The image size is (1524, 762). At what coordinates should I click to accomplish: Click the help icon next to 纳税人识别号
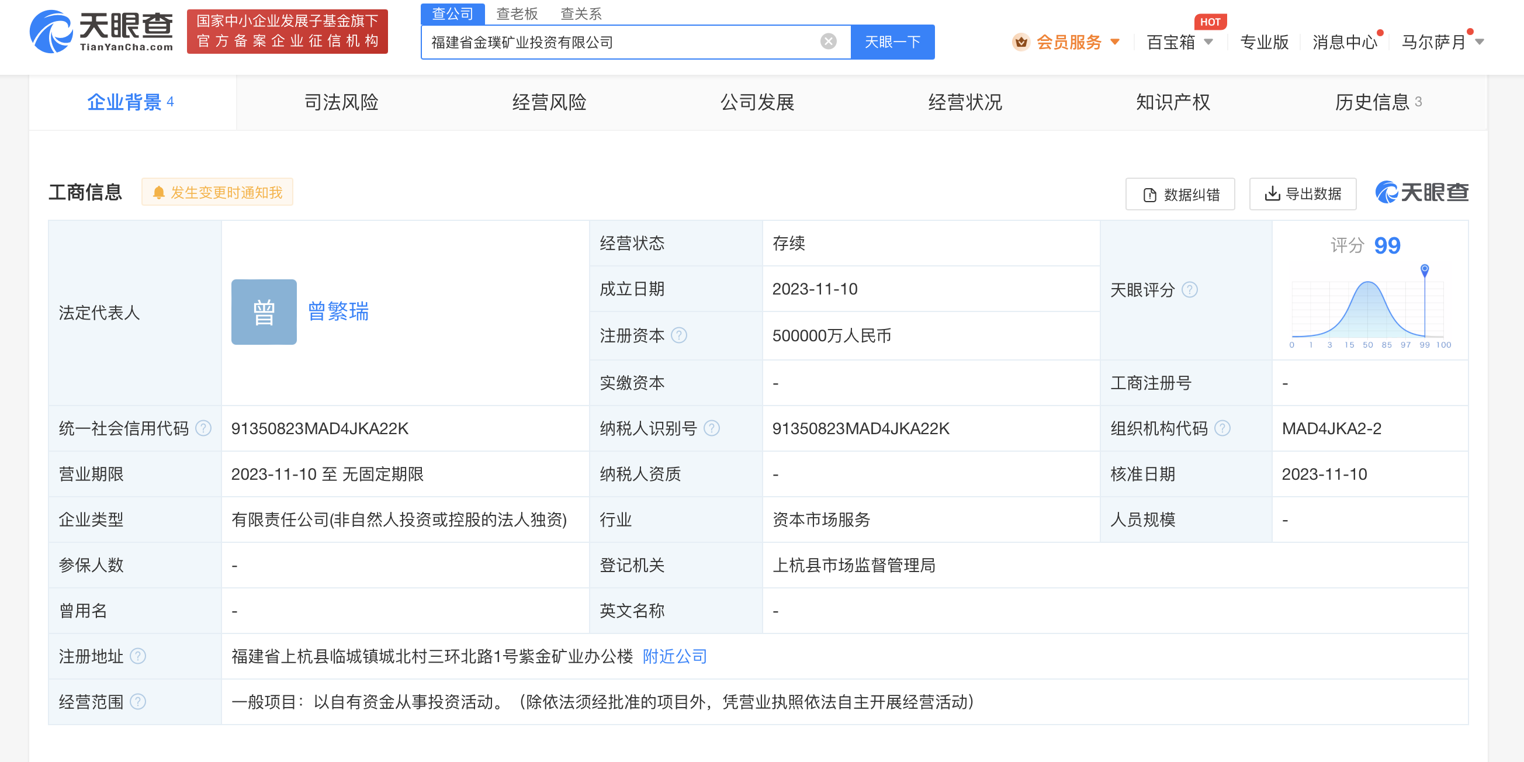[712, 428]
